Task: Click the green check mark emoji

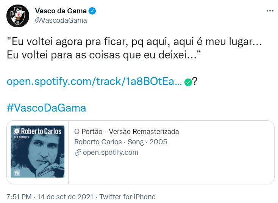Action: pyautogui.click(x=187, y=82)
